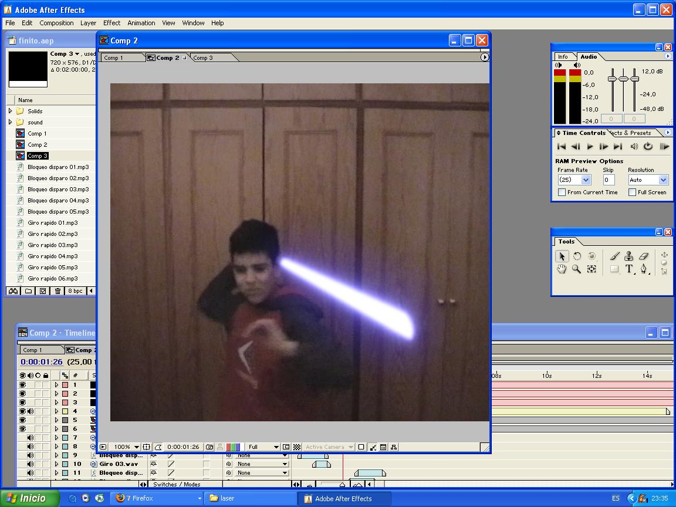676x507 pixels.
Task: Select the Zoom magnifier tool
Action: coord(576,269)
